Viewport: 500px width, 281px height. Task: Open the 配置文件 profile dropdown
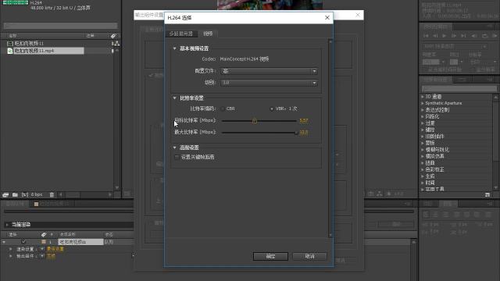[269, 71]
